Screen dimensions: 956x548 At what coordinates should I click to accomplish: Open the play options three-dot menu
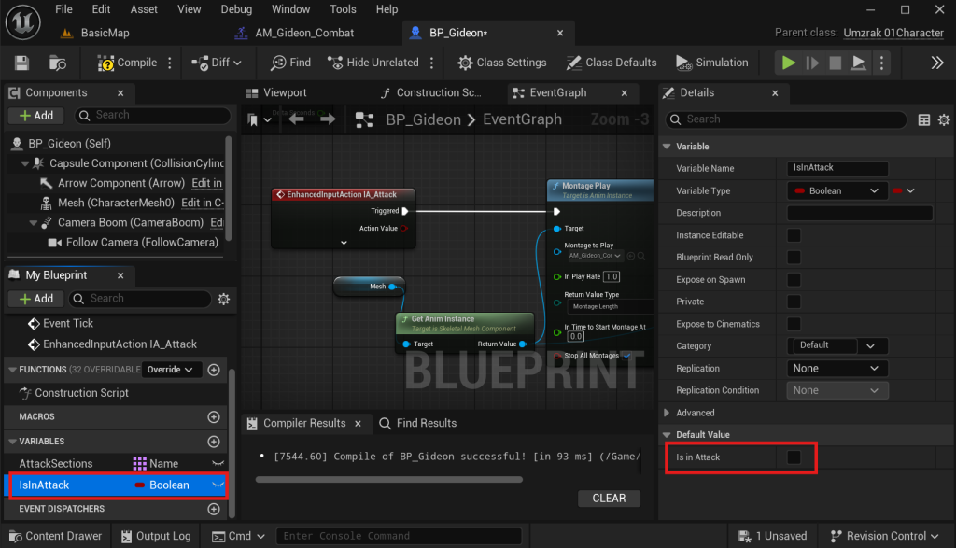(x=881, y=63)
